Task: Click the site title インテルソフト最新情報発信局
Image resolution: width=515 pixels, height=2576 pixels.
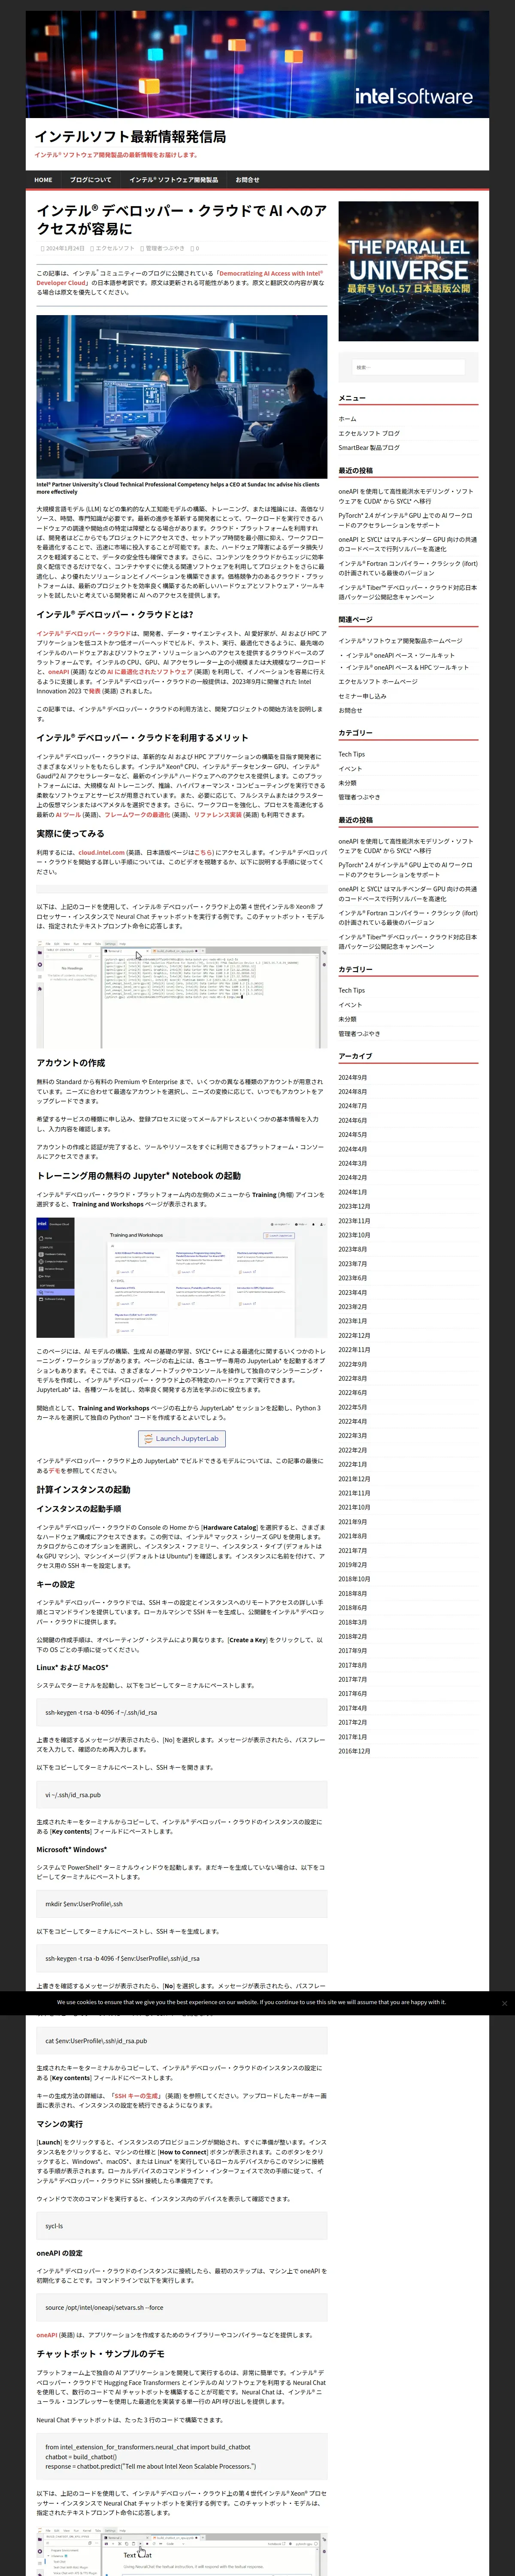Action: point(130,136)
